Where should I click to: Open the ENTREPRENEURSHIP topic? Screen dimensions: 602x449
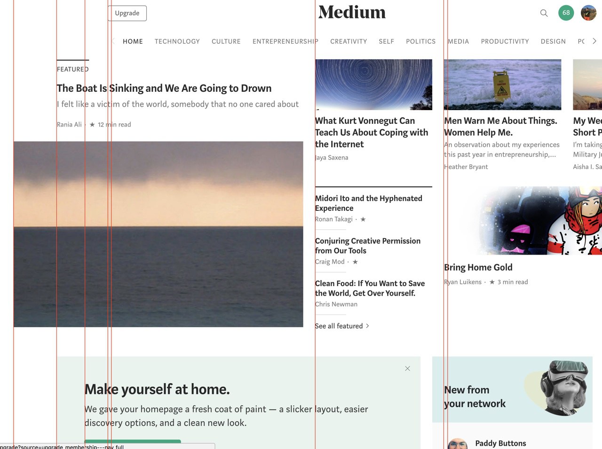click(x=285, y=41)
